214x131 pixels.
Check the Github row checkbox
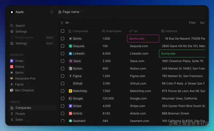(x=63, y=83)
